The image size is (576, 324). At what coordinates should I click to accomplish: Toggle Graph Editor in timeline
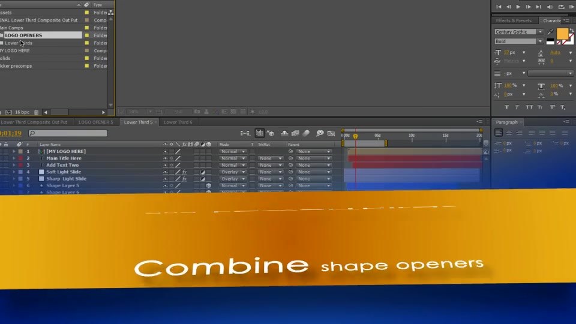(x=331, y=133)
